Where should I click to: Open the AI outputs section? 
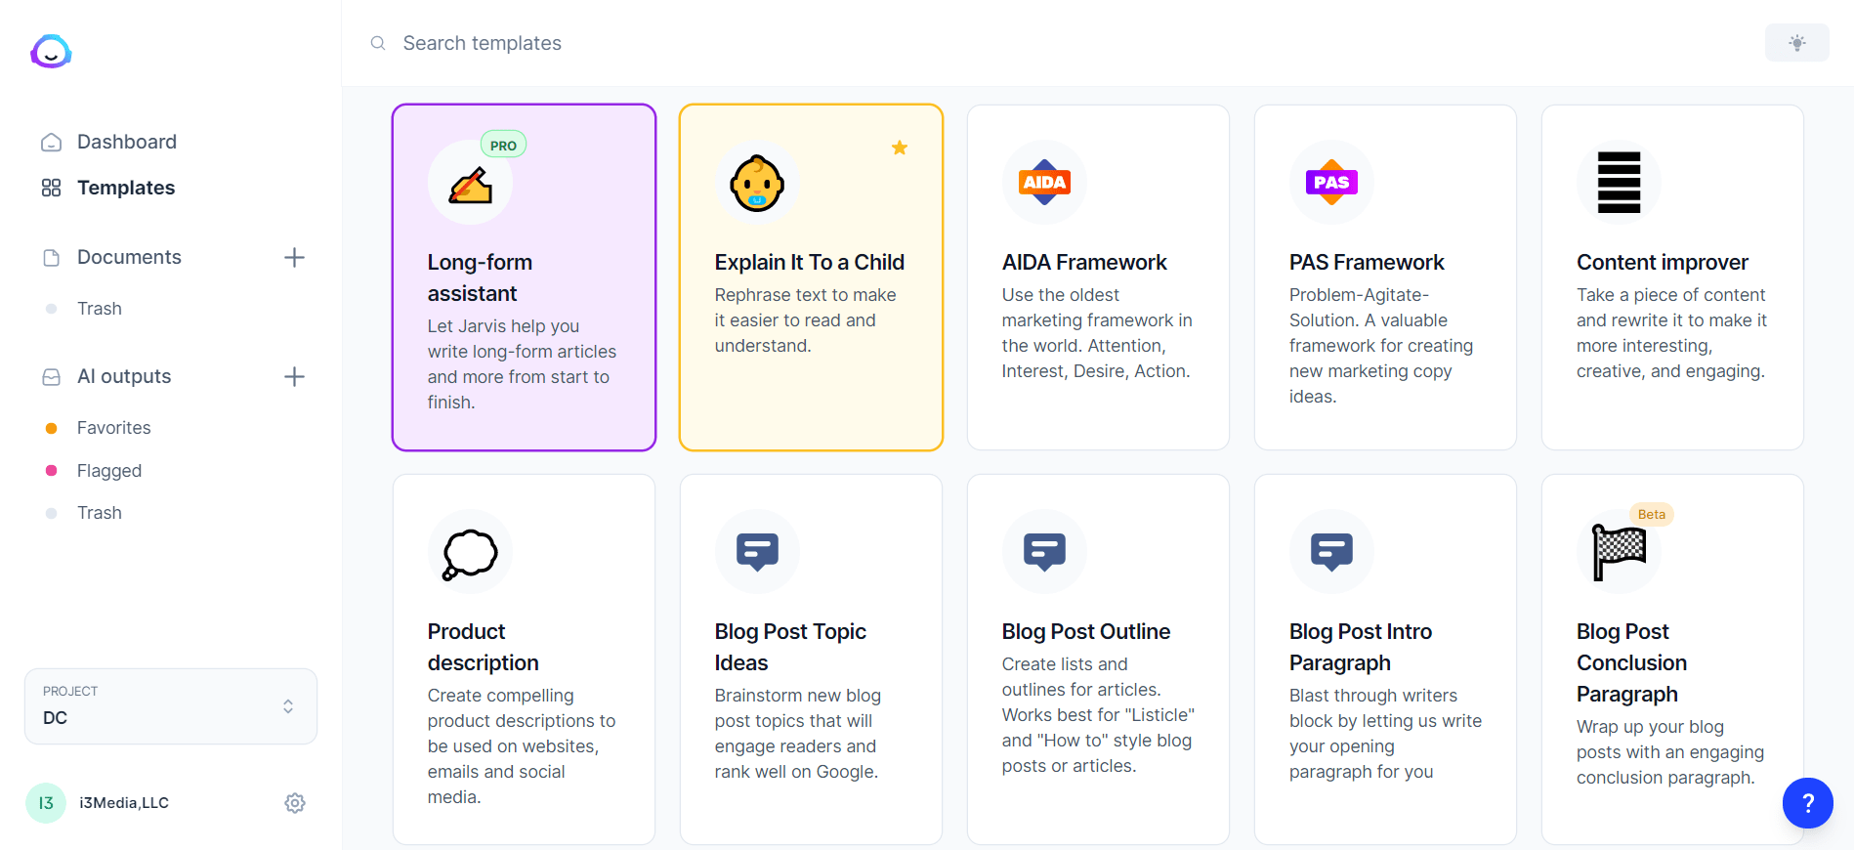click(124, 376)
